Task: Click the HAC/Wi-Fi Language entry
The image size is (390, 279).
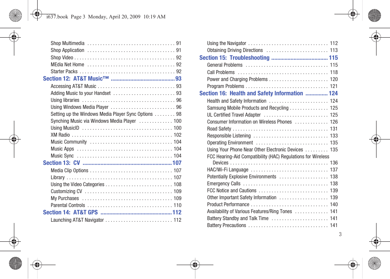Action: click(272, 169)
